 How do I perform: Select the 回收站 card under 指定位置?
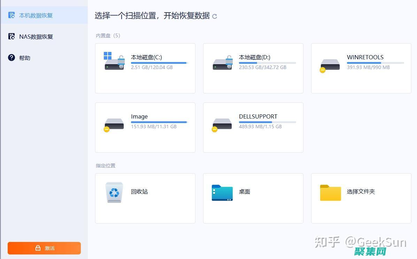click(145, 198)
